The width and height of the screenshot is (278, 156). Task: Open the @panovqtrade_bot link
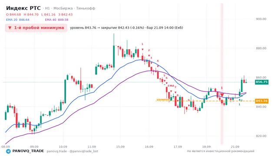(x=84, y=151)
